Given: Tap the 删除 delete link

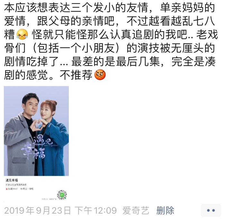Looking at the screenshot, I should [165, 210].
